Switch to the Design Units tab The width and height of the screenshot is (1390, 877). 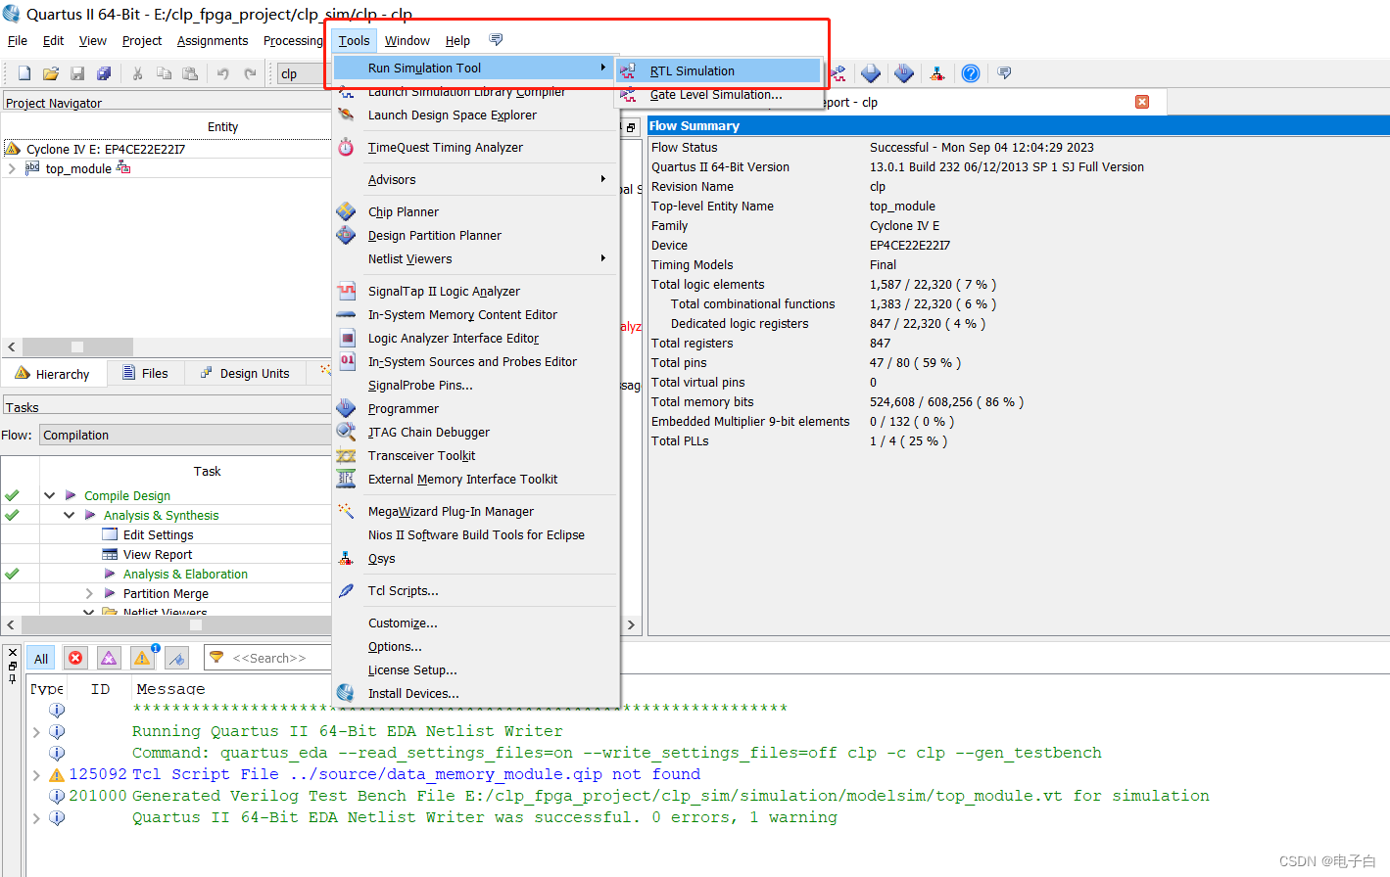pos(245,373)
